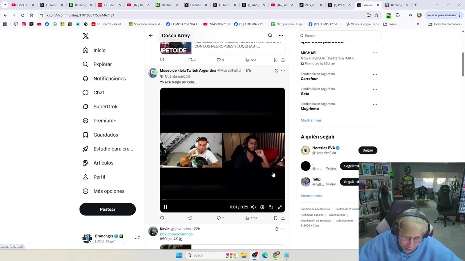Share the Museo de kick post

[283, 218]
